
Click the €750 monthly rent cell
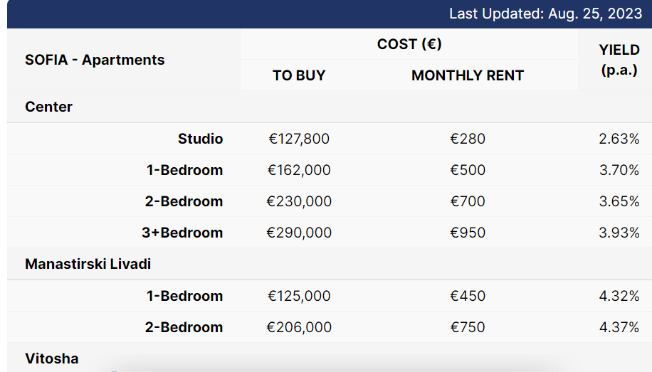[x=468, y=327]
